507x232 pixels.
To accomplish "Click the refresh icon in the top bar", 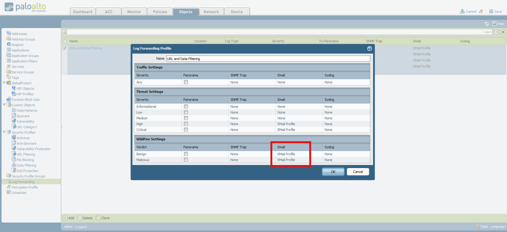I will [x=487, y=24].
